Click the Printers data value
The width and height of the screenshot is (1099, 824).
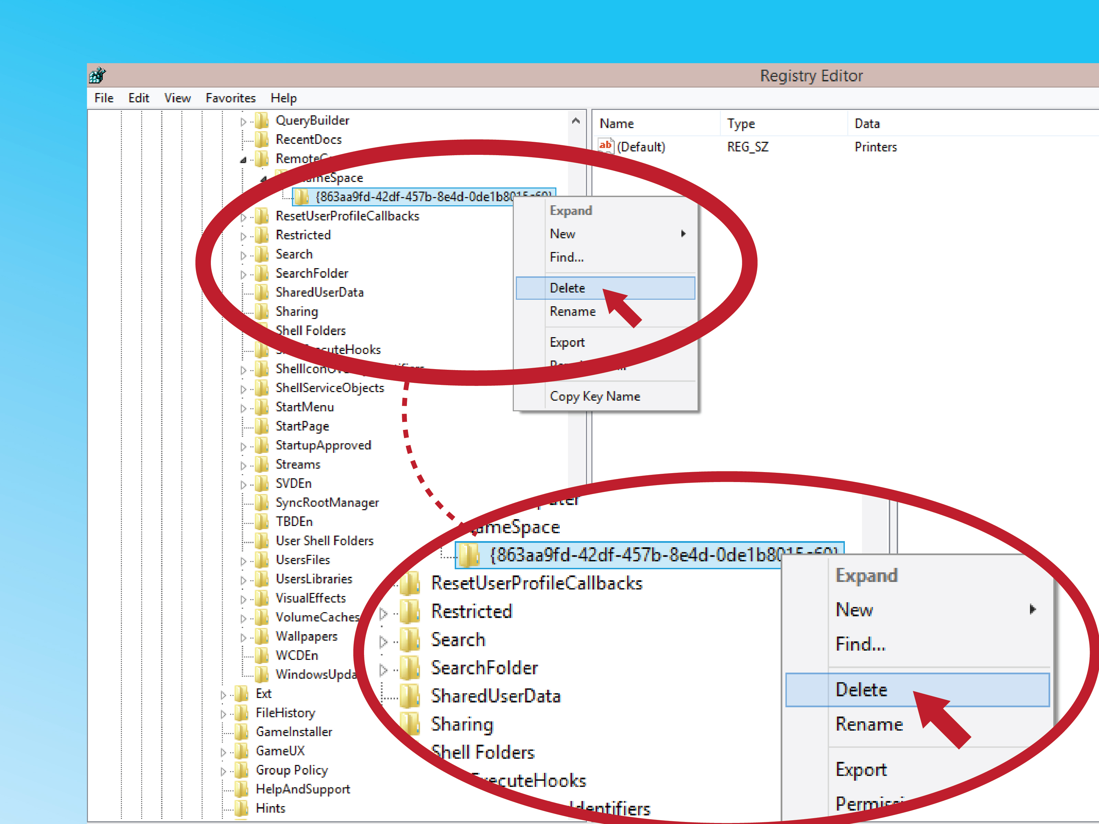pos(875,147)
